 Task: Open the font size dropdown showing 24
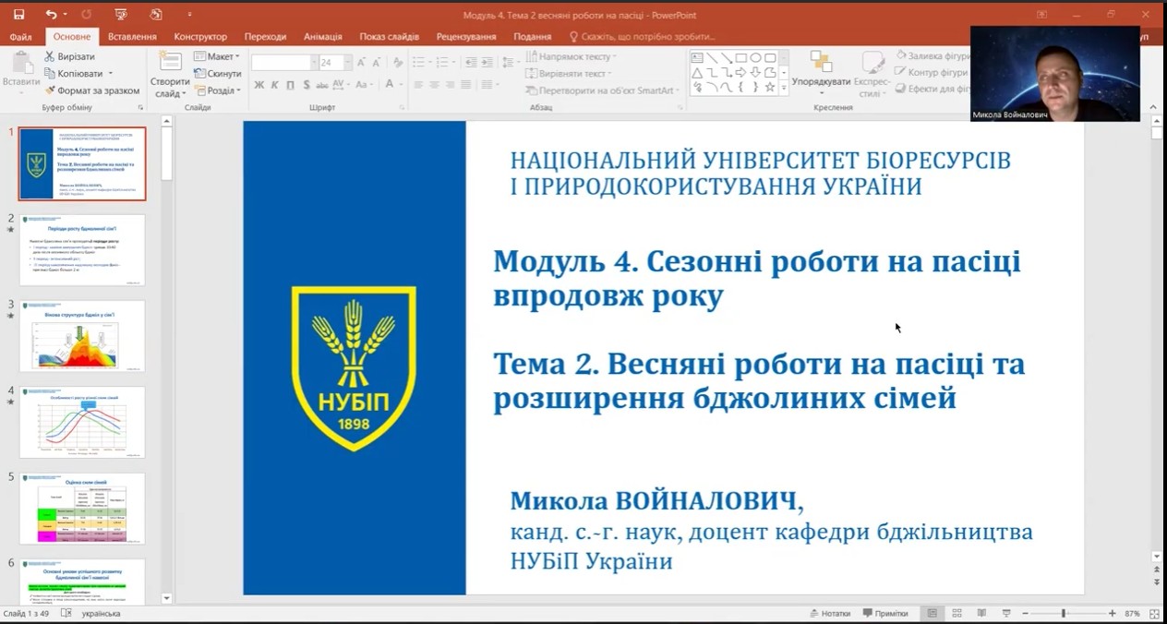coord(347,63)
